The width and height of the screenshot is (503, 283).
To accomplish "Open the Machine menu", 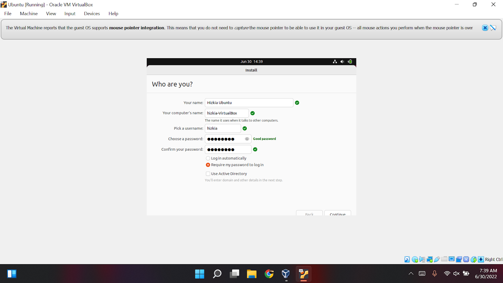I will point(29,14).
